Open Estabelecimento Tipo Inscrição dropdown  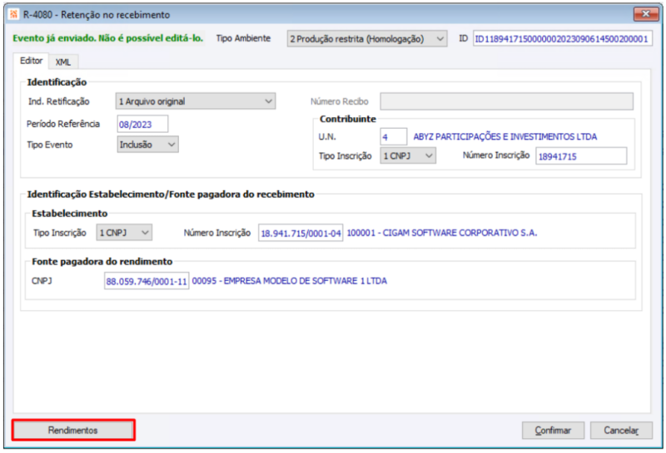(124, 233)
